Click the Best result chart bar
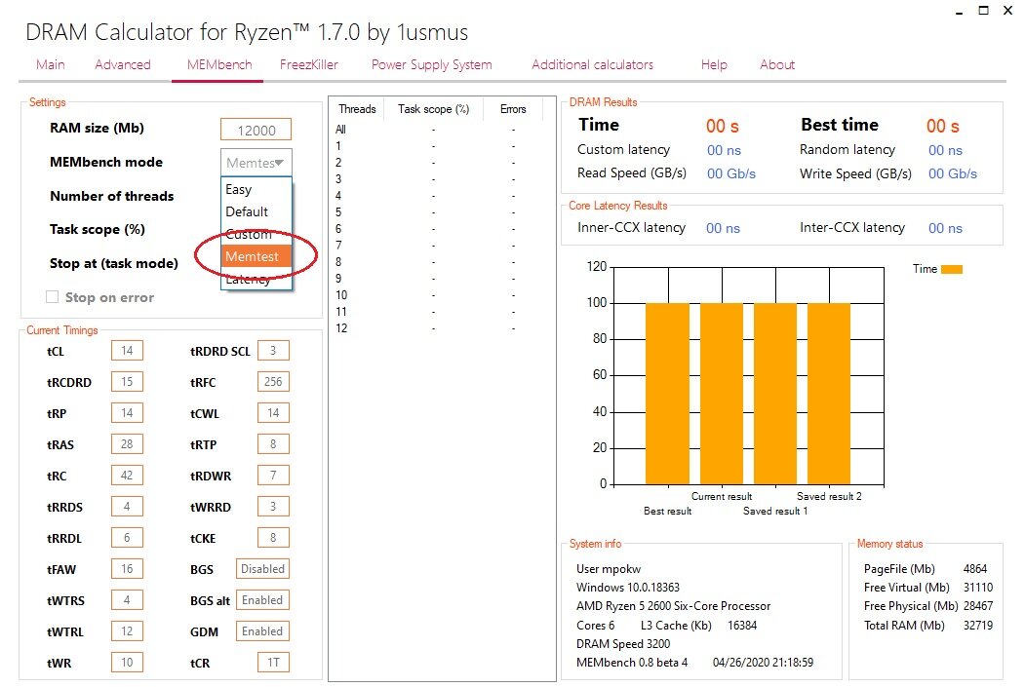Screen dimensions: 1025x687 667,393
